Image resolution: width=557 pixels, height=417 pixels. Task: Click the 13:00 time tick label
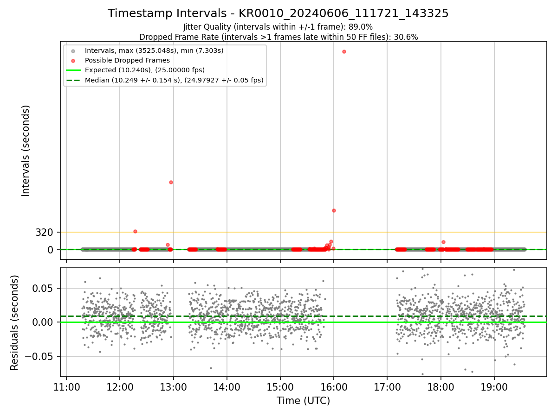[x=173, y=386]
